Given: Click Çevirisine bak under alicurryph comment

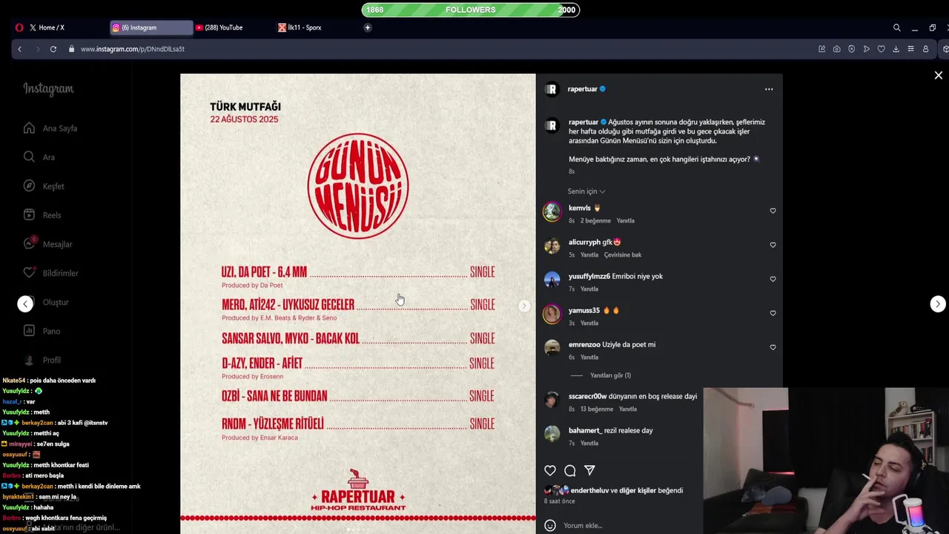Looking at the screenshot, I should coord(623,255).
